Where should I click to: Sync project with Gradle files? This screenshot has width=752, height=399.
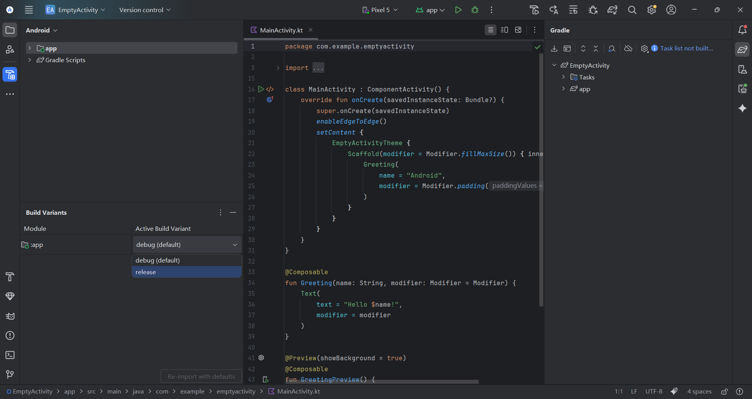(x=612, y=10)
